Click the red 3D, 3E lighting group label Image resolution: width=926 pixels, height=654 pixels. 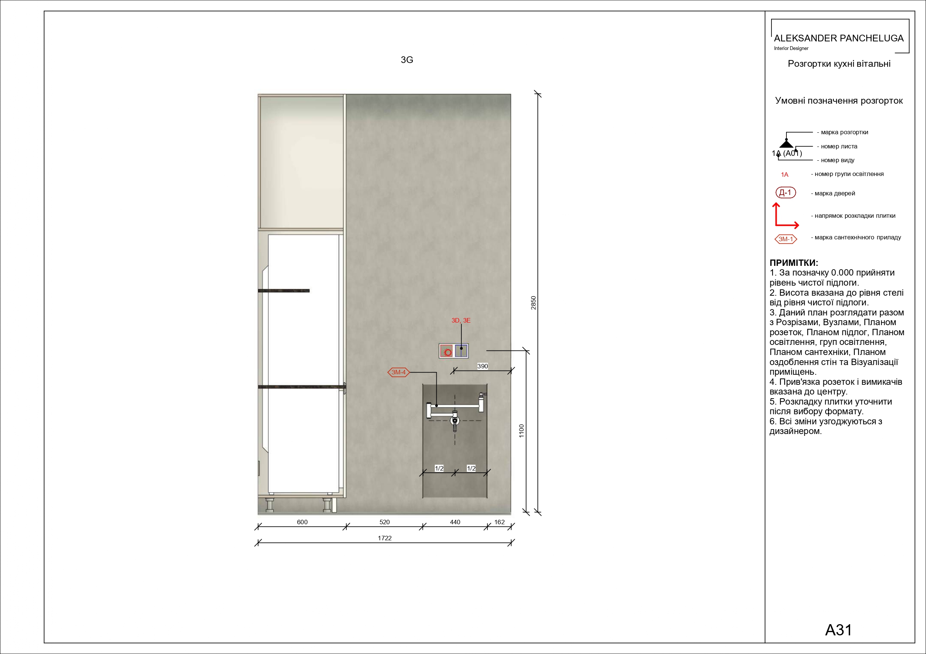click(x=461, y=320)
